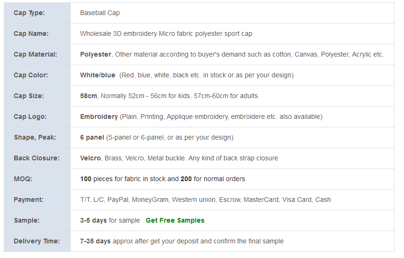Click the payment methods text row
The image size is (404, 258).
pyautogui.click(x=206, y=200)
